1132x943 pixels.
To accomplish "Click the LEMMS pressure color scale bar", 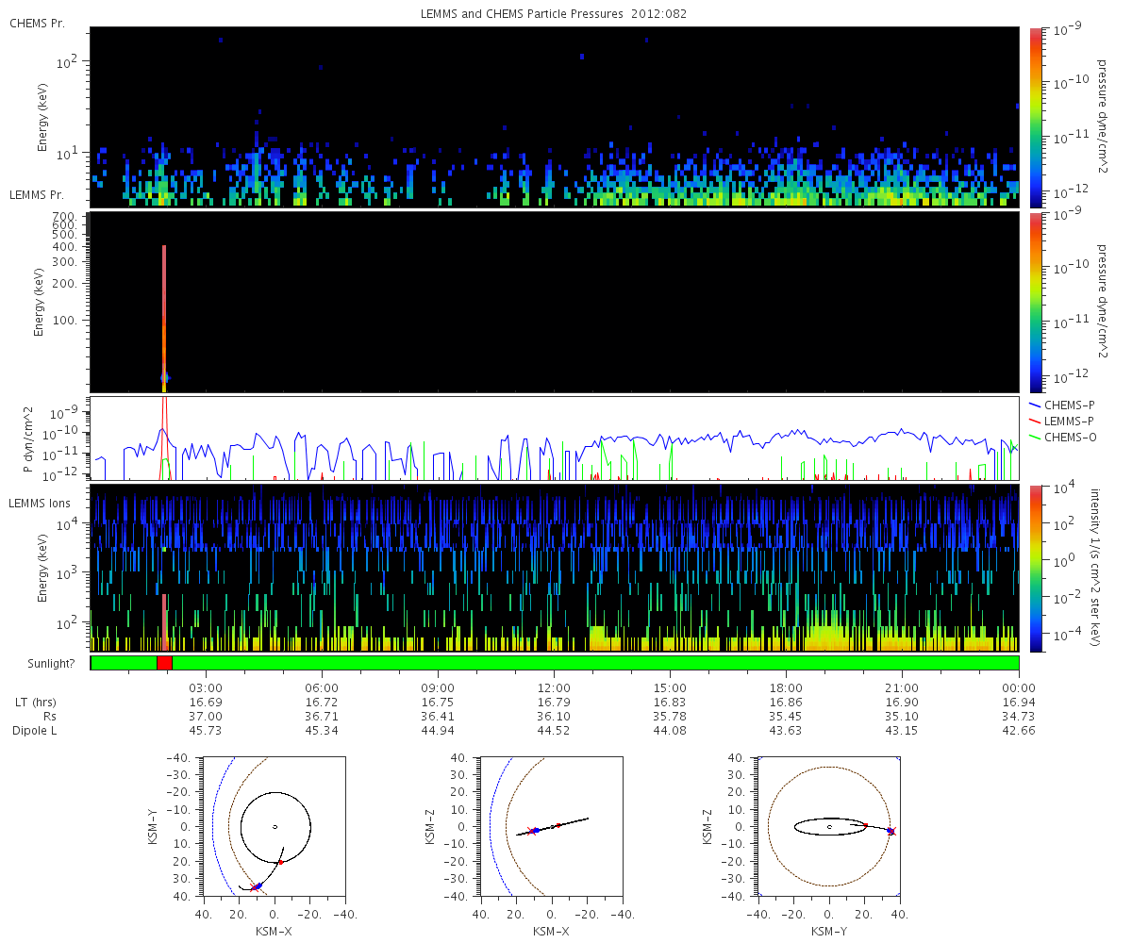I will click(x=1036, y=302).
